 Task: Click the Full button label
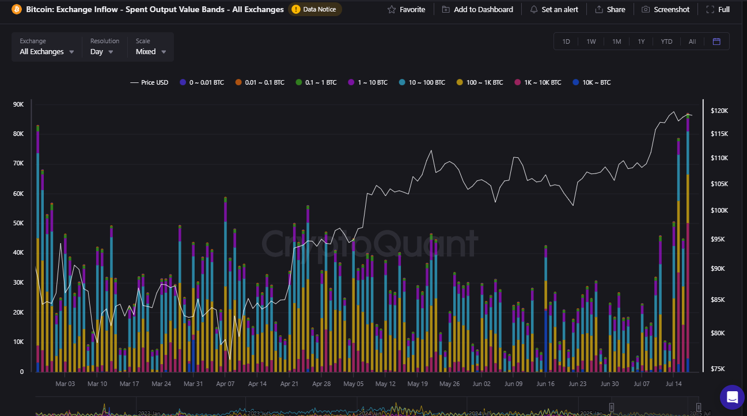pos(724,10)
